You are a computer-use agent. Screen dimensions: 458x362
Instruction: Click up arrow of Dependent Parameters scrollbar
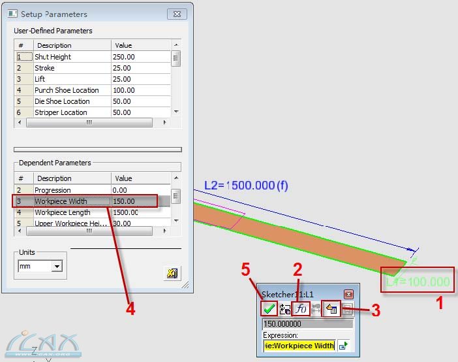tap(176, 178)
